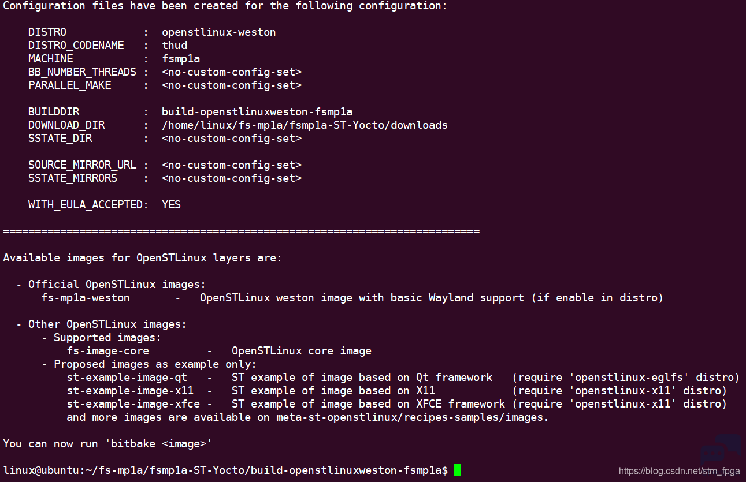The height and width of the screenshot is (482, 746).
Task: Click the WITH_EULA_ACCEPTED YES value
Action: (x=171, y=205)
